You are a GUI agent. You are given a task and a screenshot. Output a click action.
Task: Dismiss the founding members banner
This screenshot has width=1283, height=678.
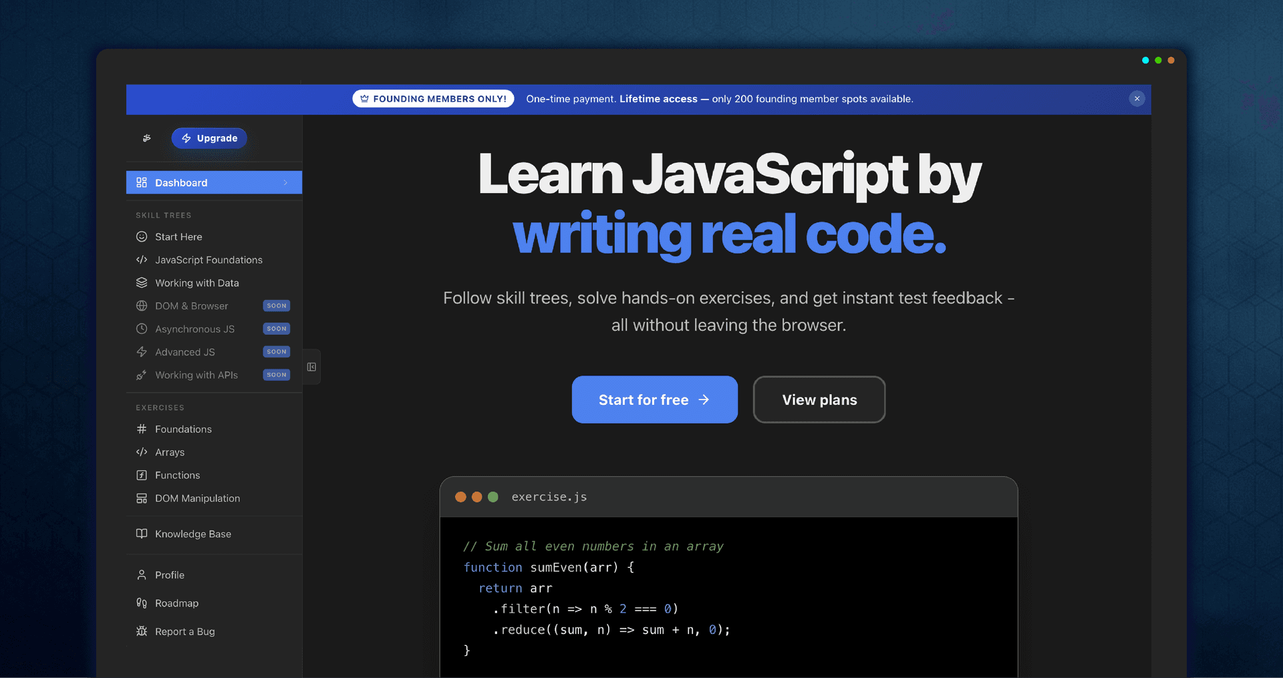1137,99
